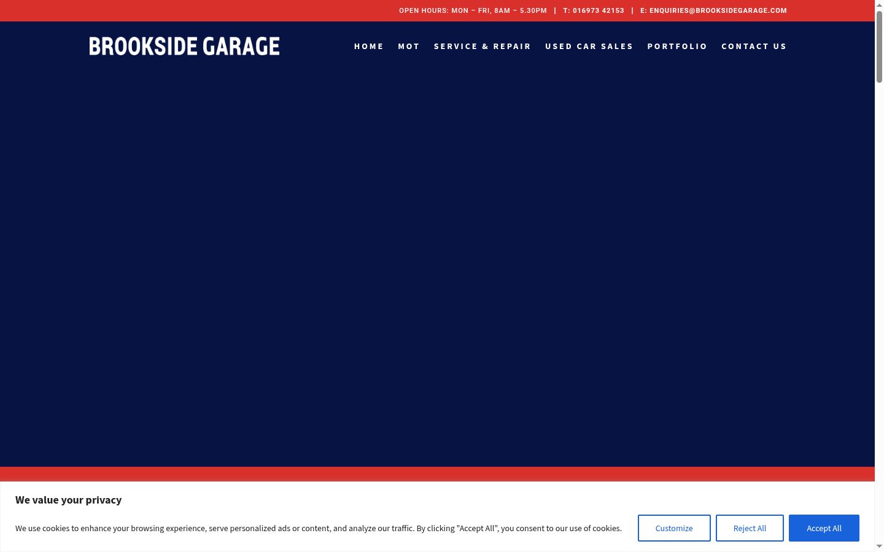The width and height of the screenshot is (884, 552).
Task: Open the Contact Us page
Action: (x=754, y=47)
